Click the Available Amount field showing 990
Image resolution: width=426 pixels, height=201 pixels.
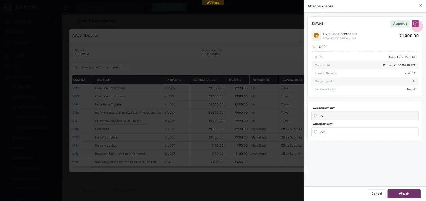365,116
